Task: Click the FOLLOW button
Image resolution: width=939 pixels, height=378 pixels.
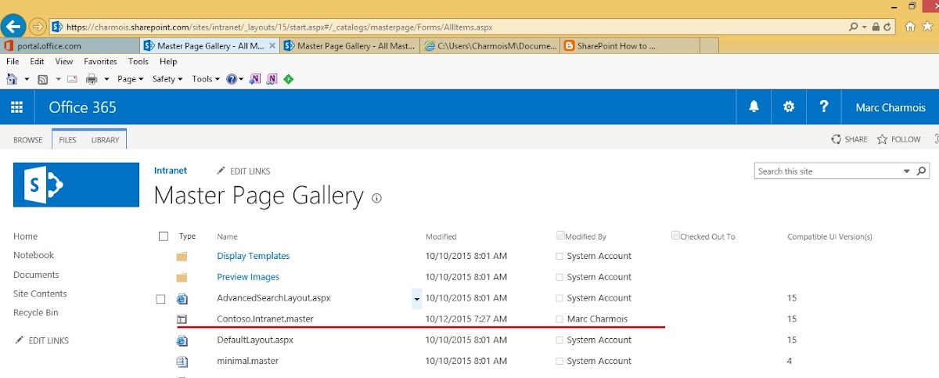Action: pos(898,139)
